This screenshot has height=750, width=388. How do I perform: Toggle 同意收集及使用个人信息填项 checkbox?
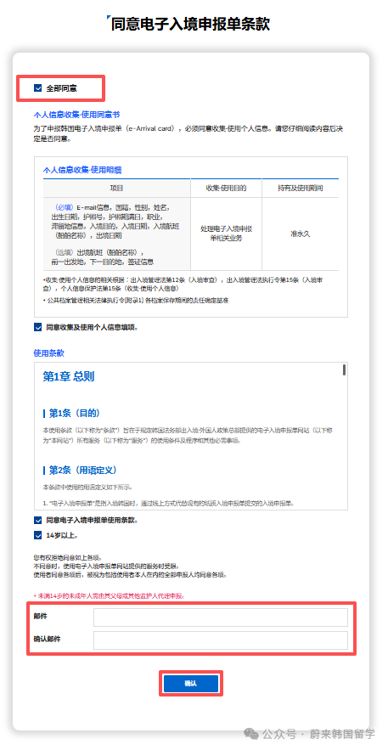tap(37, 328)
